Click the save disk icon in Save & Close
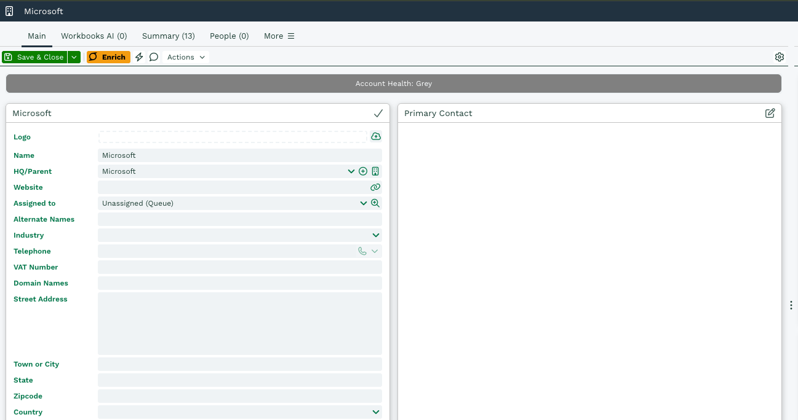This screenshot has height=420, width=798. (x=8, y=57)
